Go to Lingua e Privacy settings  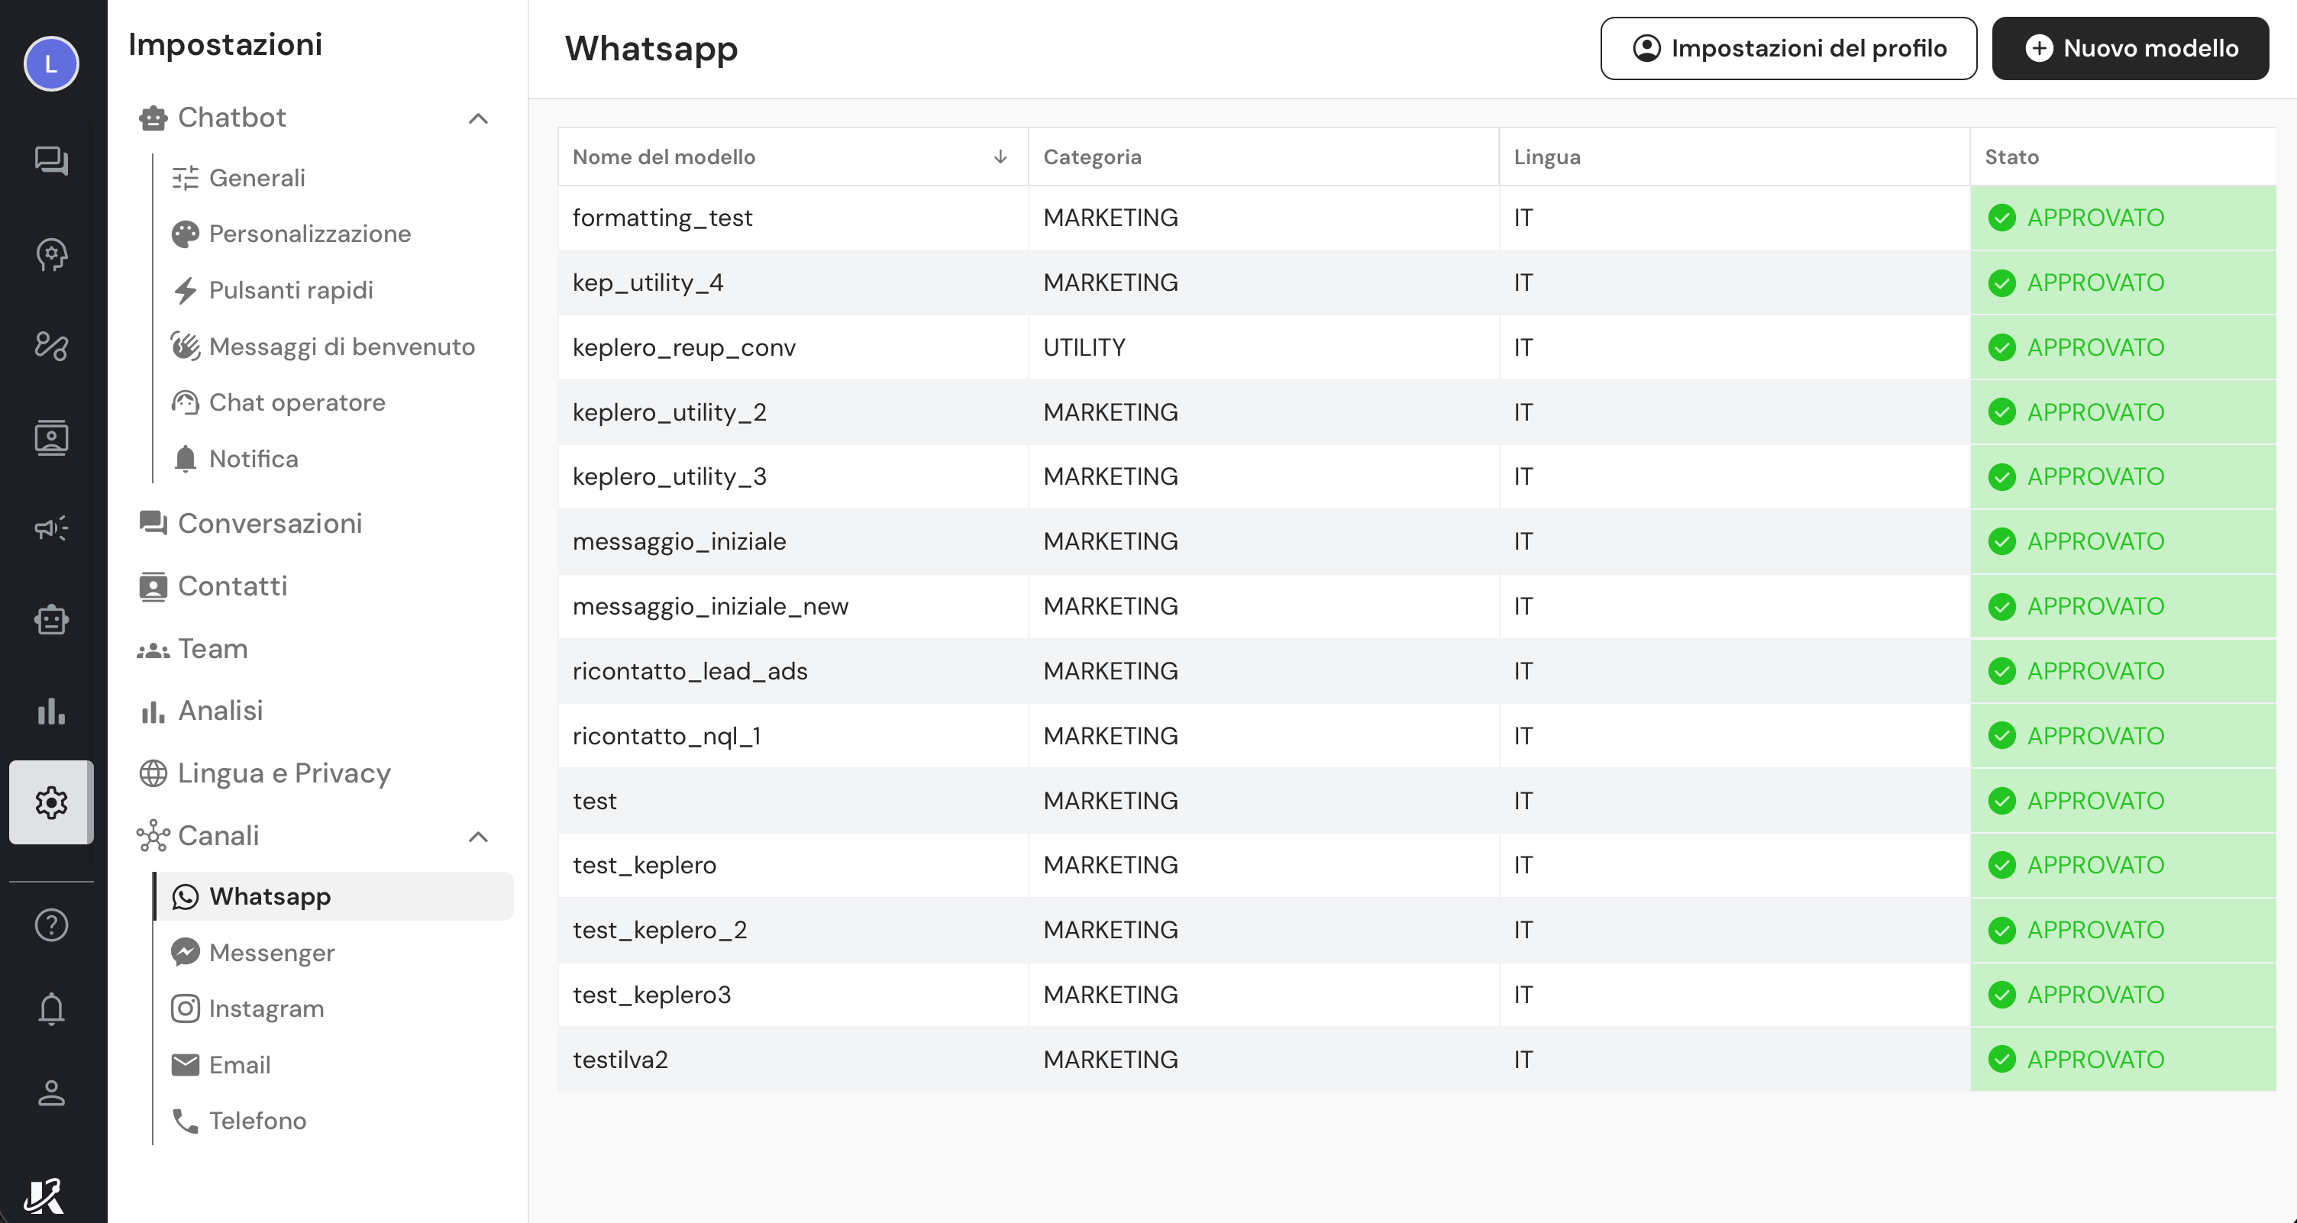click(283, 773)
